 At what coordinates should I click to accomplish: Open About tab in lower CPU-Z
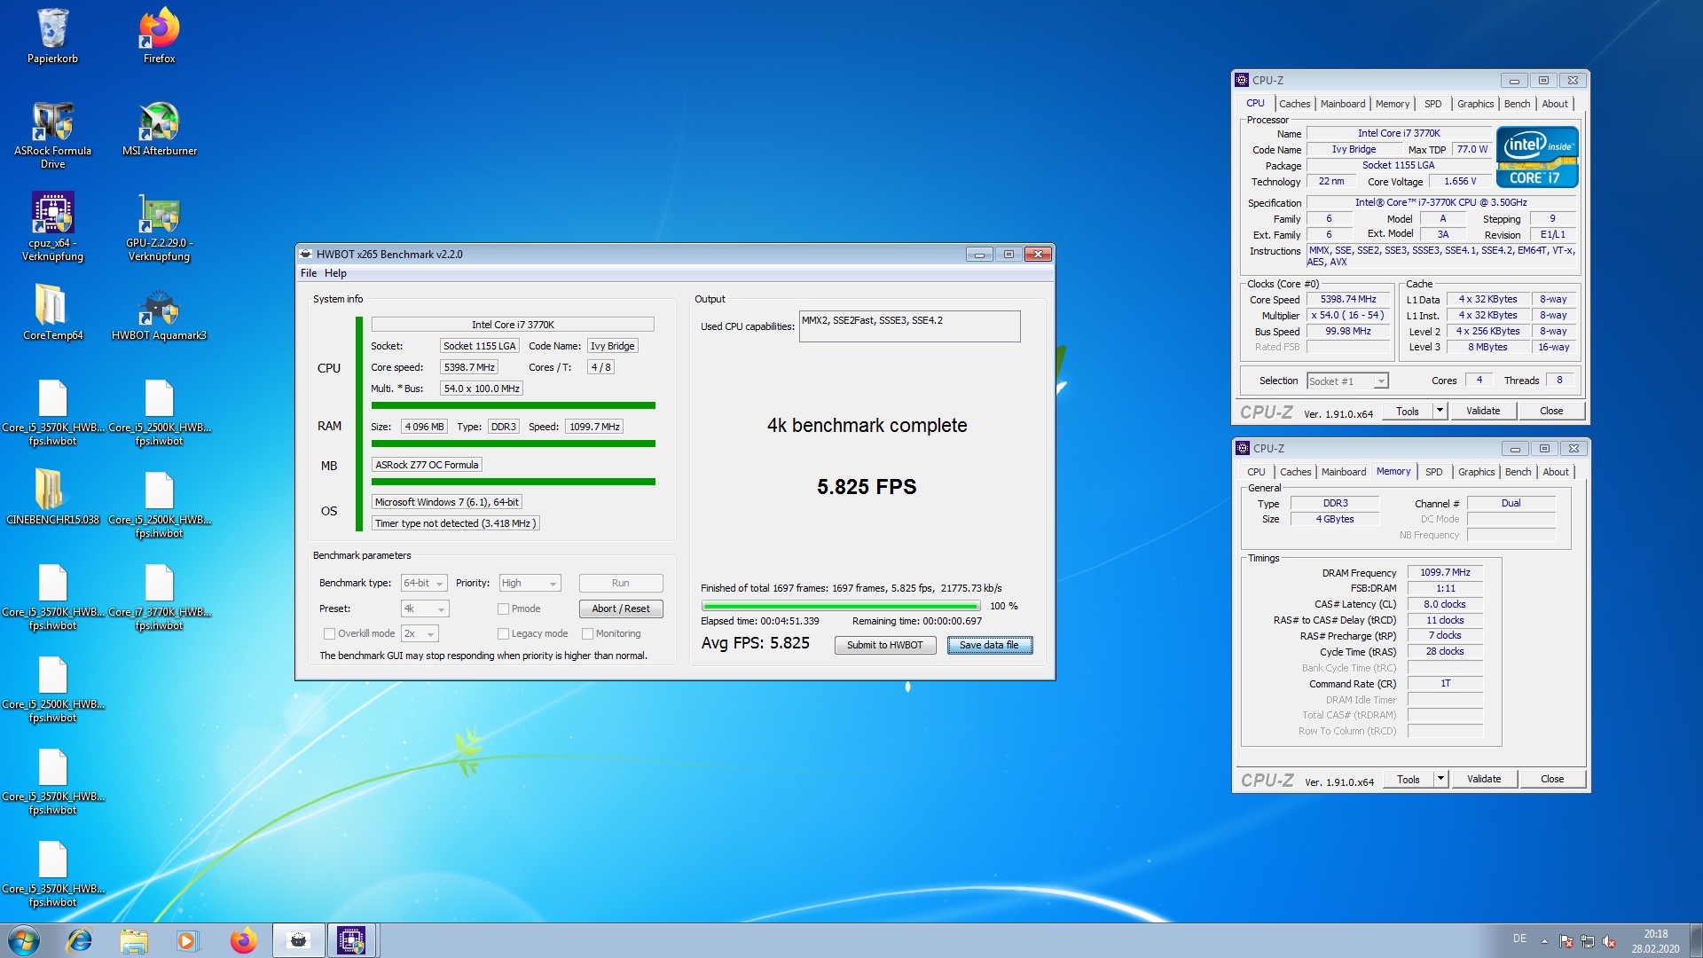click(1556, 473)
